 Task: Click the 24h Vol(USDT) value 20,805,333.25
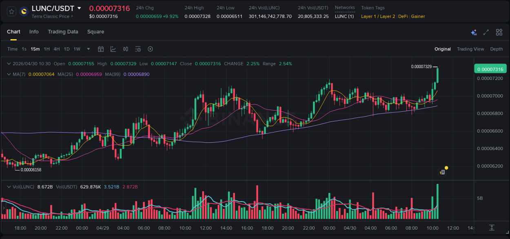pos(313,16)
